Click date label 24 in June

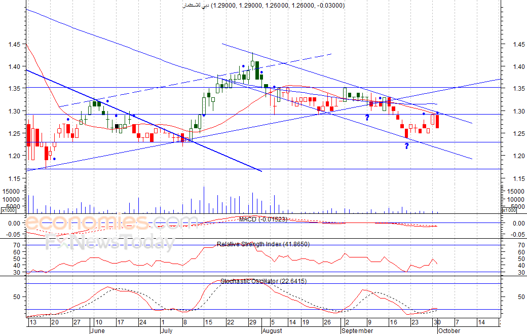(x=143, y=322)
